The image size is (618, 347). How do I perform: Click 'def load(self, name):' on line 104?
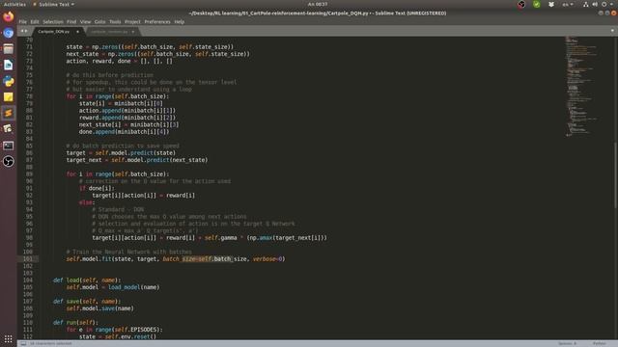click(87, 280)
